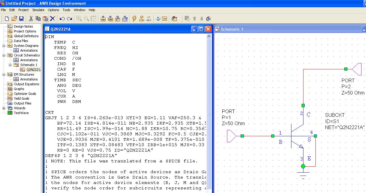Select the Q2N2221A netlist tree item
This screenshot has height=193, width=366.
pos(33,70)
